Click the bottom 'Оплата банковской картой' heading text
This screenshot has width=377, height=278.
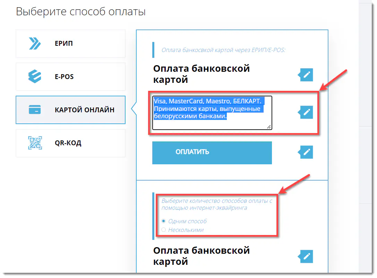point(201,256)
